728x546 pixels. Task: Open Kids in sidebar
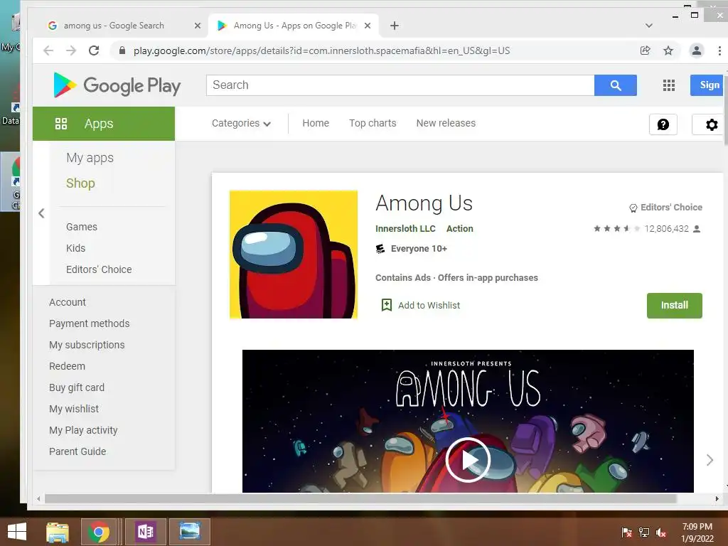click(x=75, y=248)
